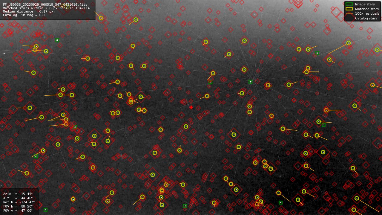Click the red diamond Catalog stars legend marker
This screenshot has height=215, width=382.
click(x=349, y=18)
